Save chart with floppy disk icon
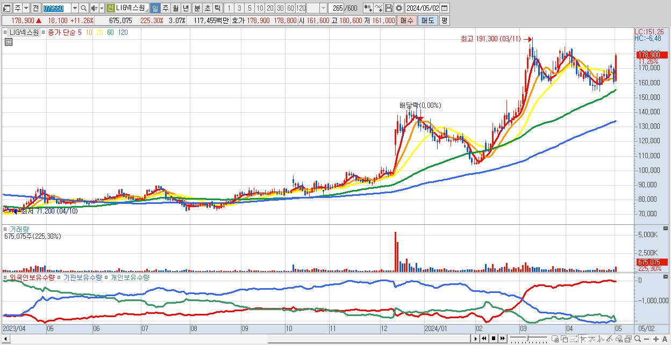This screenshot has width=671, height=345. coord(389,8)
